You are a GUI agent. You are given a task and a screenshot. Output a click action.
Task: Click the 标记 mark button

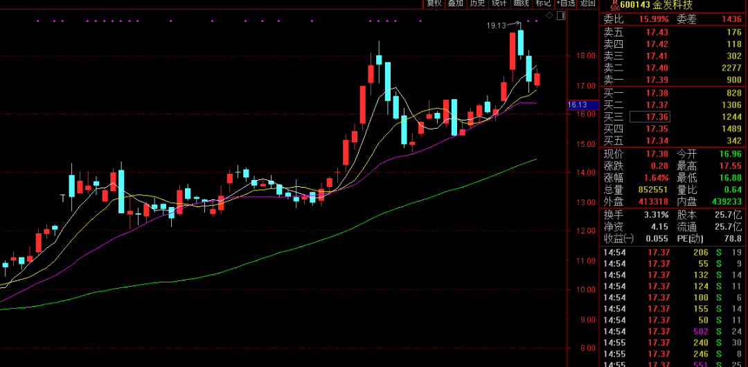click(x=543, y=3)
